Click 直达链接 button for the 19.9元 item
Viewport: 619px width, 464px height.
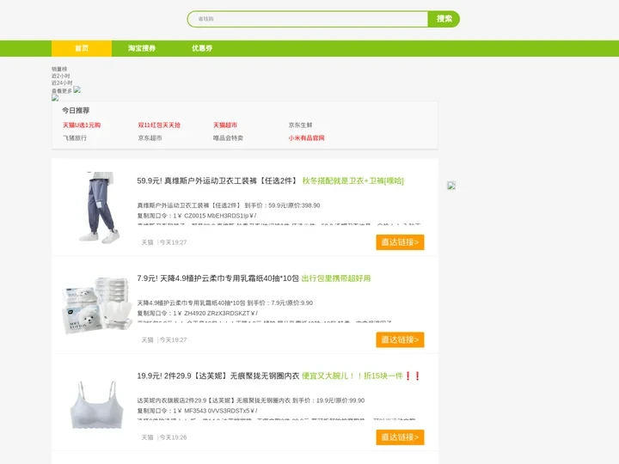click(x=400, y=437)
